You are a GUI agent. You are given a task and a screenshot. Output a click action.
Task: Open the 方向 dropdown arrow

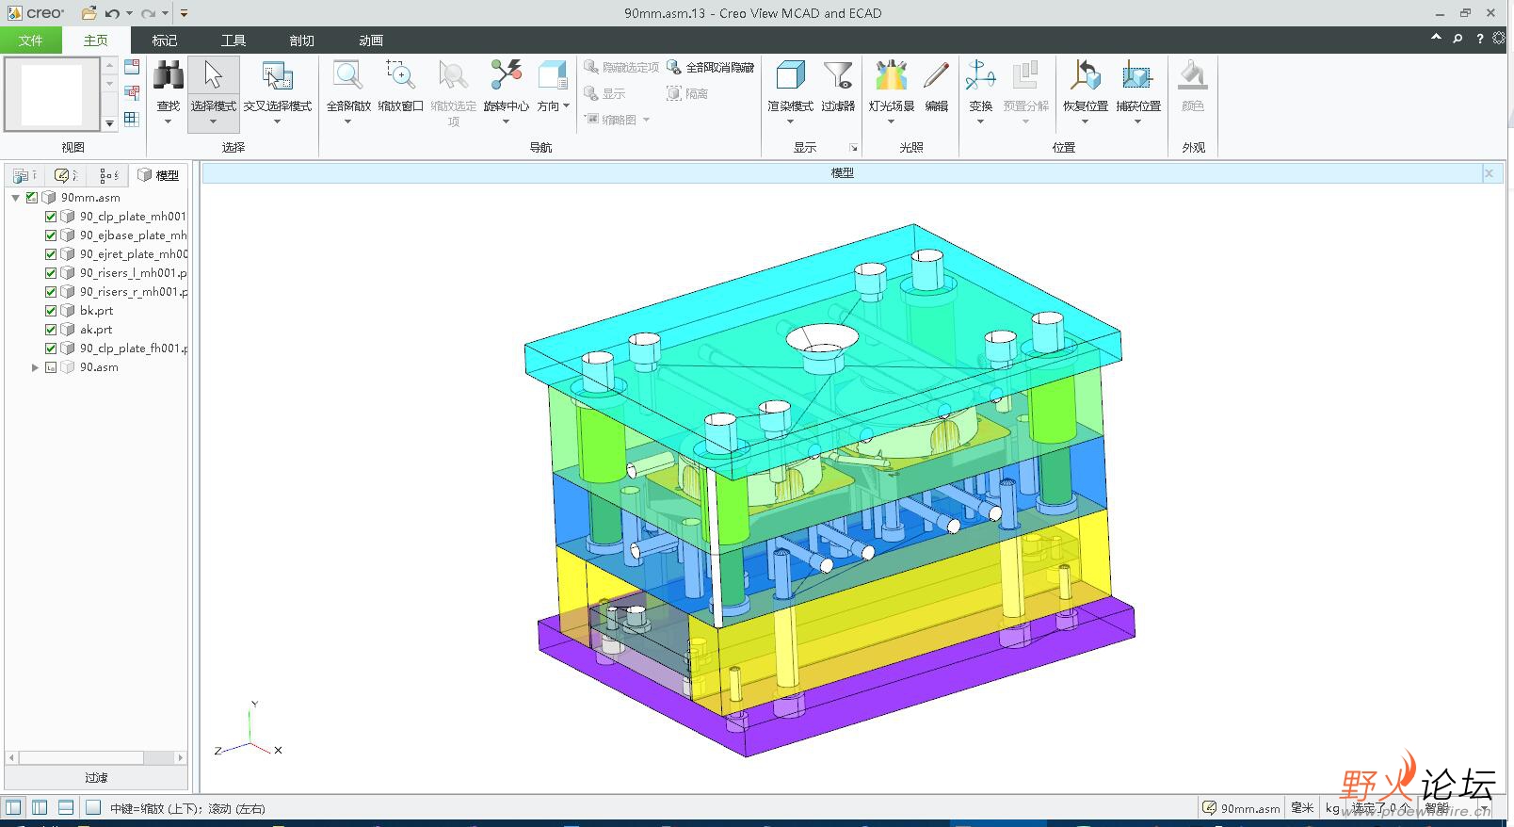566,105
